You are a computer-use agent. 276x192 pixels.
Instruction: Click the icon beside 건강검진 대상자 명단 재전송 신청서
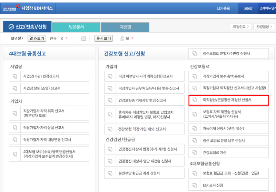[110, 161]
